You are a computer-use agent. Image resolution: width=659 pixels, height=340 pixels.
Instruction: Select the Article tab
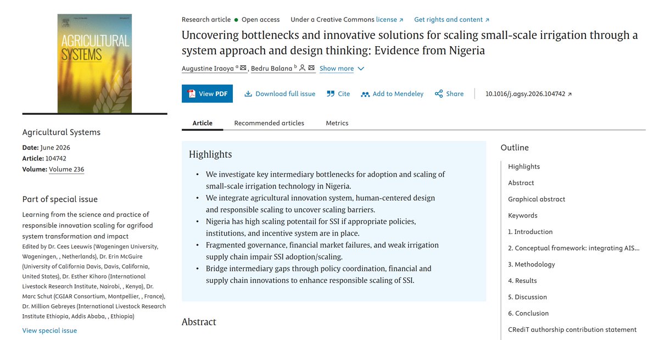point(203,123)
